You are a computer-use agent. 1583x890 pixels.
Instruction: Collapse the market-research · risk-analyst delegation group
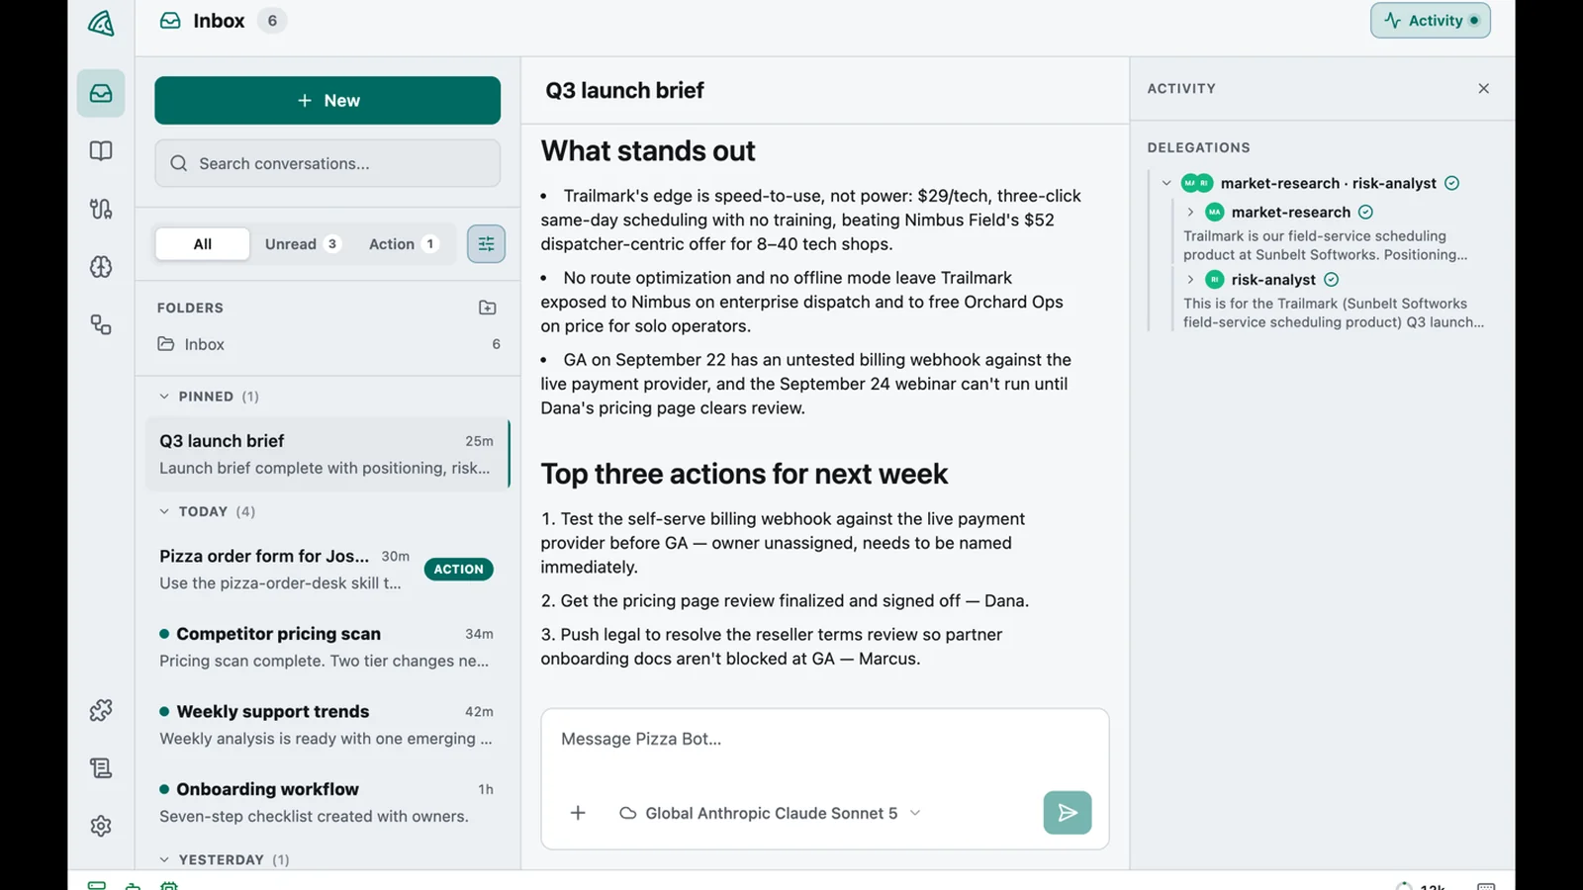1166,183
